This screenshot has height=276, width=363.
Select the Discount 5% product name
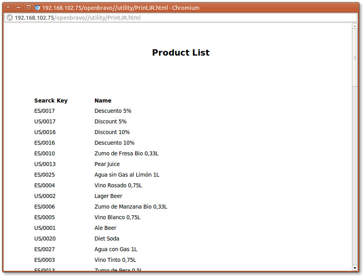point(110,122)
